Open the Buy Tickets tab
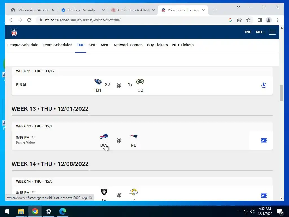This screenshot has width=289, height=217. pyautogui.click(x=157, y=45)
